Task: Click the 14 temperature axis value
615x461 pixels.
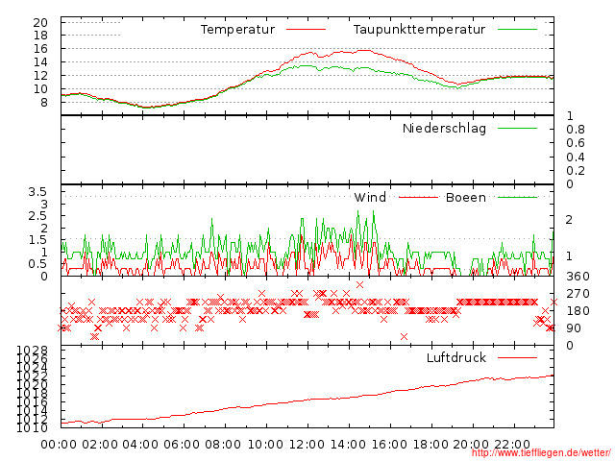Action: (x=40, y=62)
